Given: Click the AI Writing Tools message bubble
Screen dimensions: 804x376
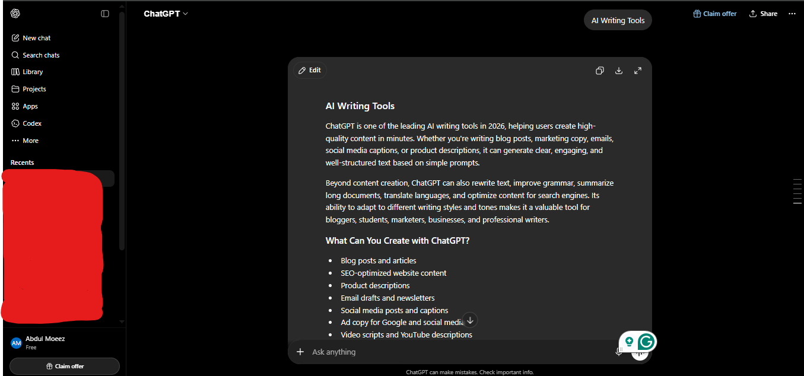Looking at the screenshot, I should pos(618,20).
